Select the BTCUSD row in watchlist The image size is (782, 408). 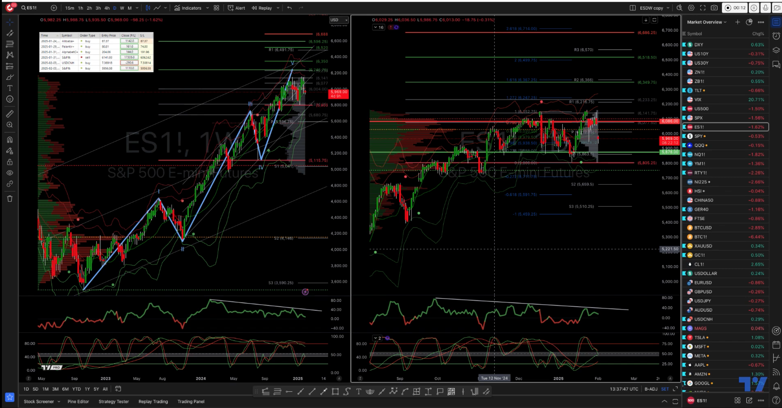pos(725,227)
